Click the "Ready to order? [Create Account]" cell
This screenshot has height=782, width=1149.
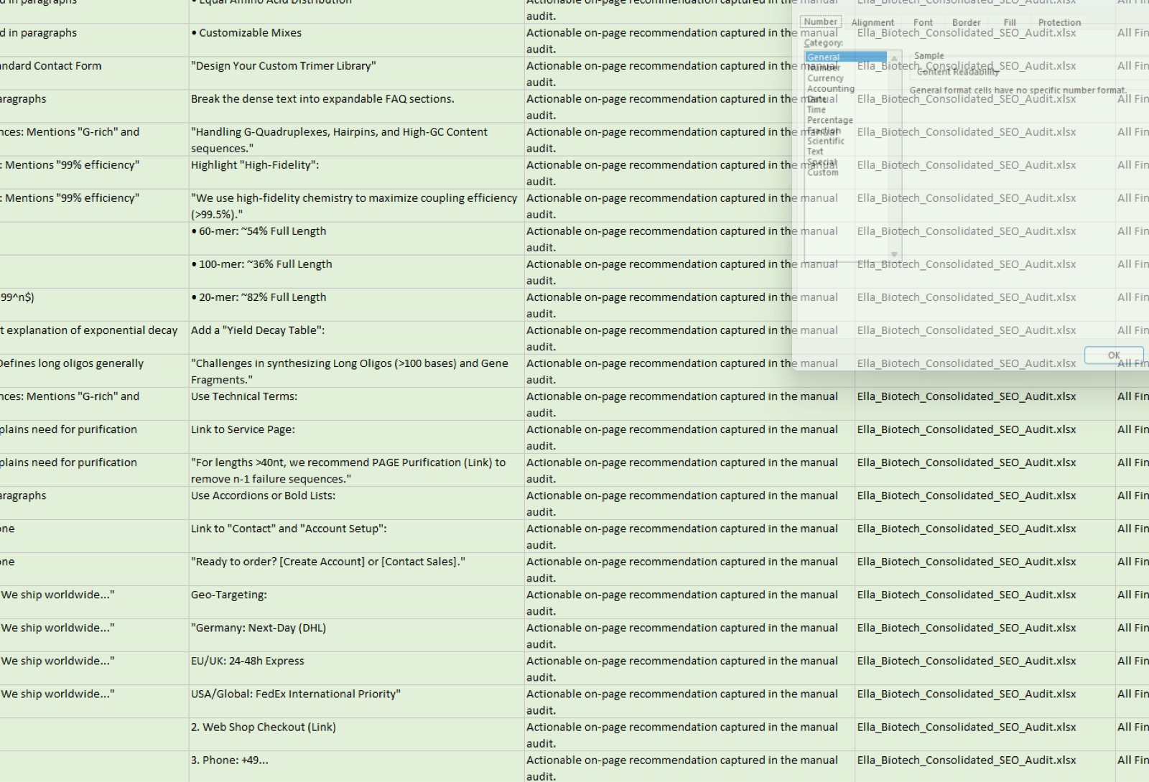[356, 569]
